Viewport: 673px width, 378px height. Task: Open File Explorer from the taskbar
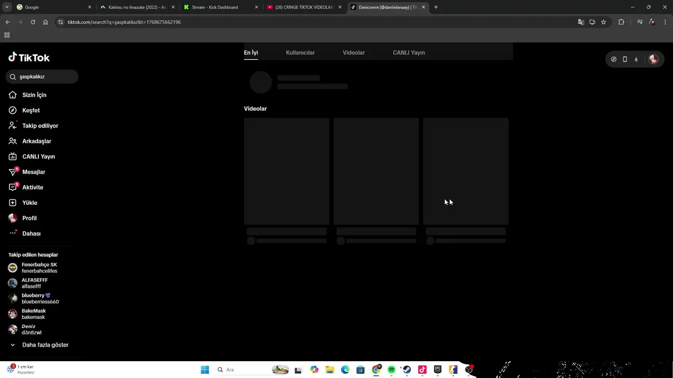(330, 370)
